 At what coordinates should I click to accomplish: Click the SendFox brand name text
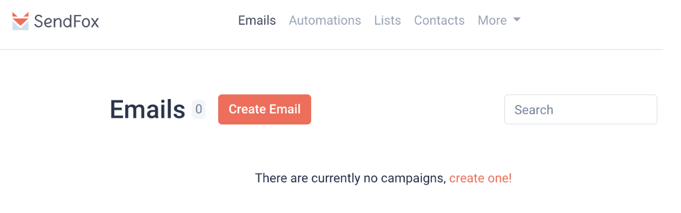click(x=66, y=22)
